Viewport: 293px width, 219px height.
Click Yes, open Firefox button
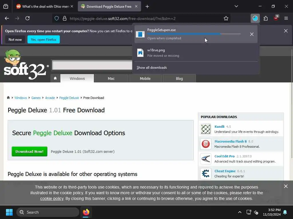43,39
